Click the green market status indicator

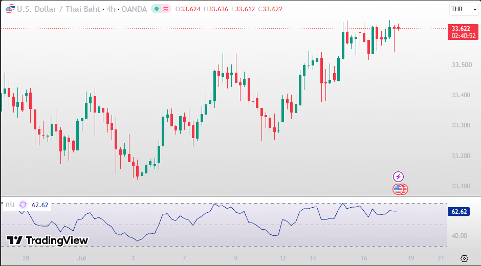pyautogui.click(x=157, y=9)
